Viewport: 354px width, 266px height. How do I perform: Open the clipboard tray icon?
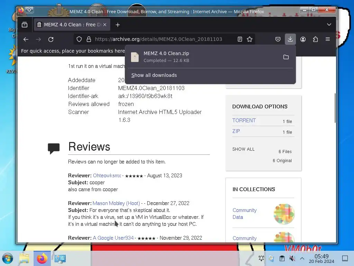click(x=282, y=258)
